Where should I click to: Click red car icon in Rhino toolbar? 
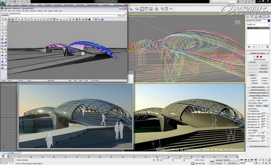(x=57, y=19)
